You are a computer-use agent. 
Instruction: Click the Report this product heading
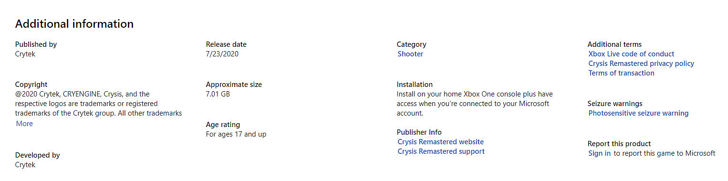[x=619, y=144]
